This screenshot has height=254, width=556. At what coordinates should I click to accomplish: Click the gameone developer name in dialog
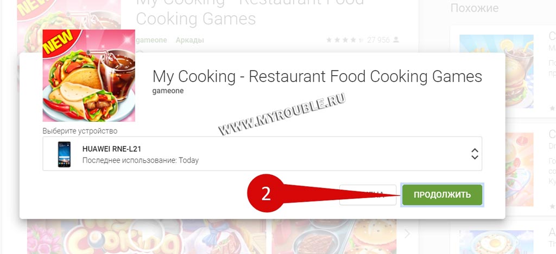tap(168, 91)
